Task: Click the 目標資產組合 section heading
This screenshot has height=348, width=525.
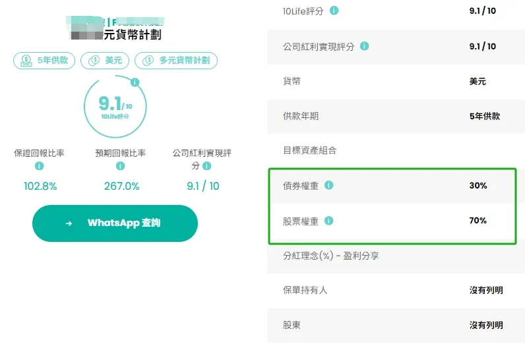Action: click(309, 150)
